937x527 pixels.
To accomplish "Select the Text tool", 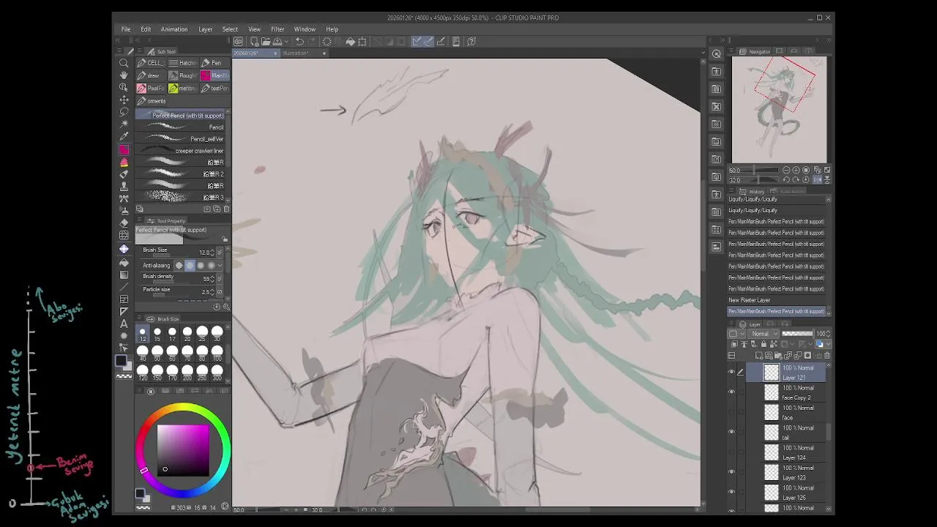I will (x=124, y=324).
